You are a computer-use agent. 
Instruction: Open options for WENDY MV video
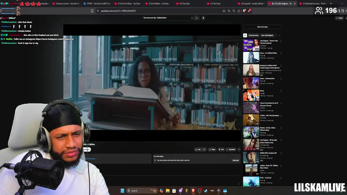coord(281,153)
